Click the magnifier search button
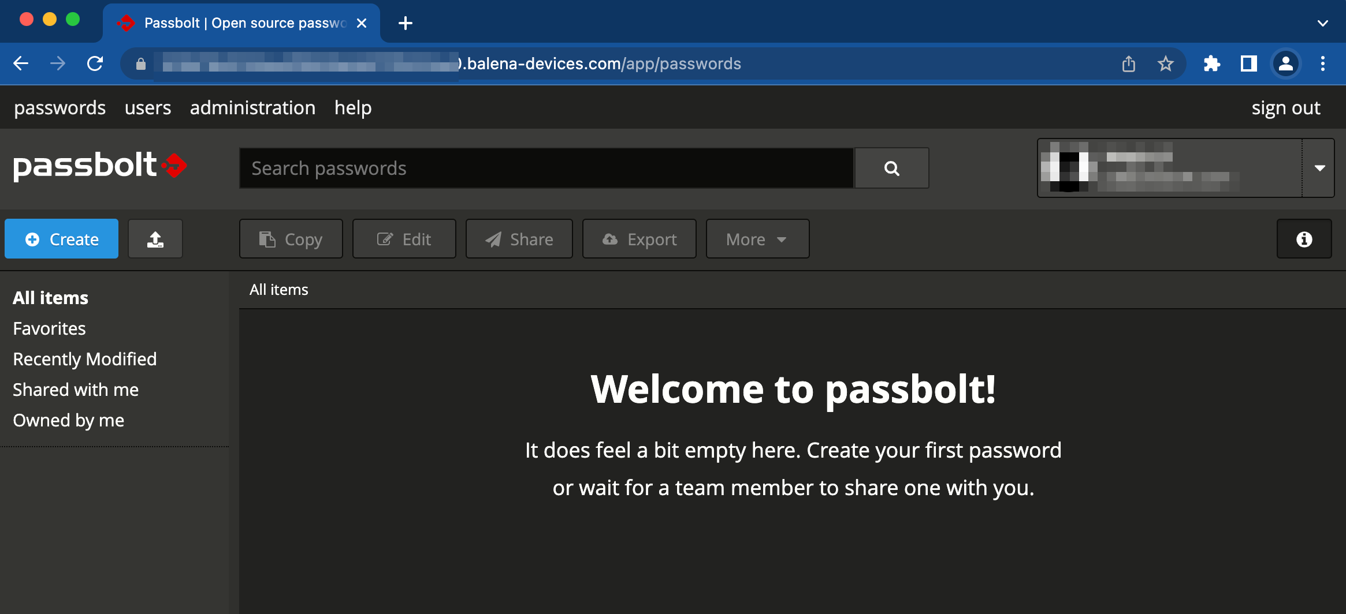The height and width of the screenshot is (614, 1346). click(x=892, y=168)
